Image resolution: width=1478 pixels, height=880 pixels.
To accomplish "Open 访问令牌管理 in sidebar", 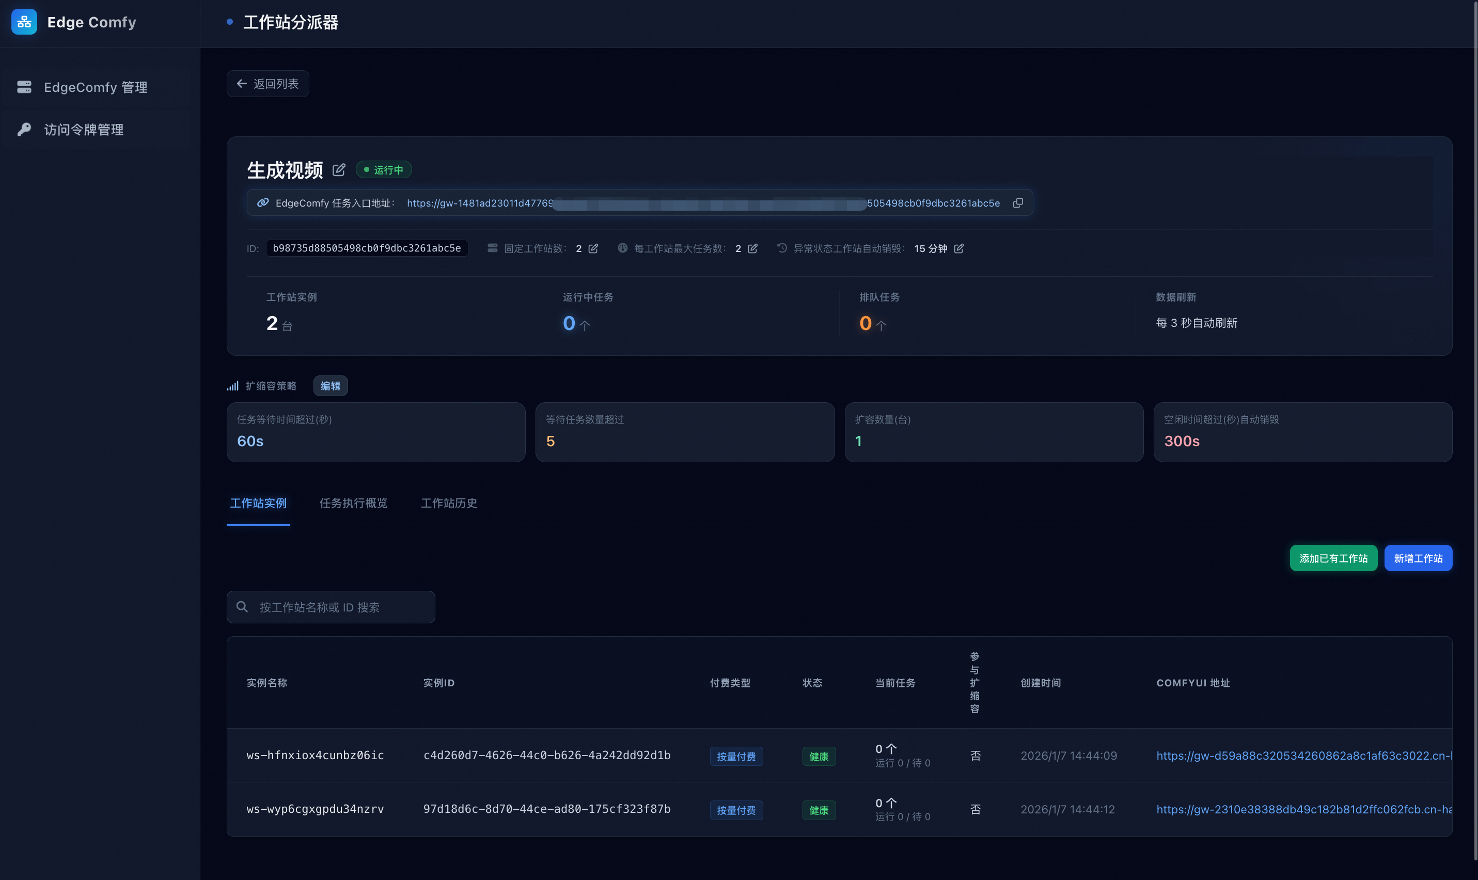I will (84, 129).
